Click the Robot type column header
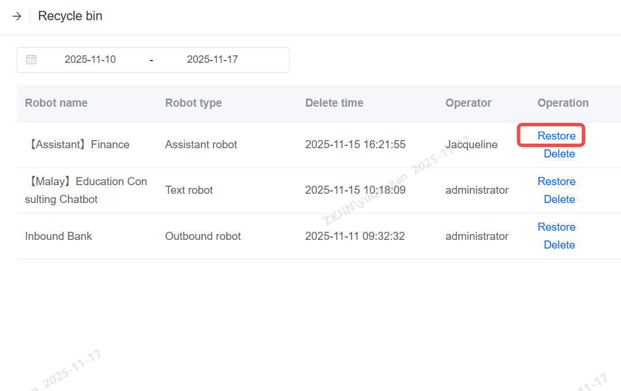The height and width of the screenshot is (391, 621). pyautogui.click(x=193, y=103)
